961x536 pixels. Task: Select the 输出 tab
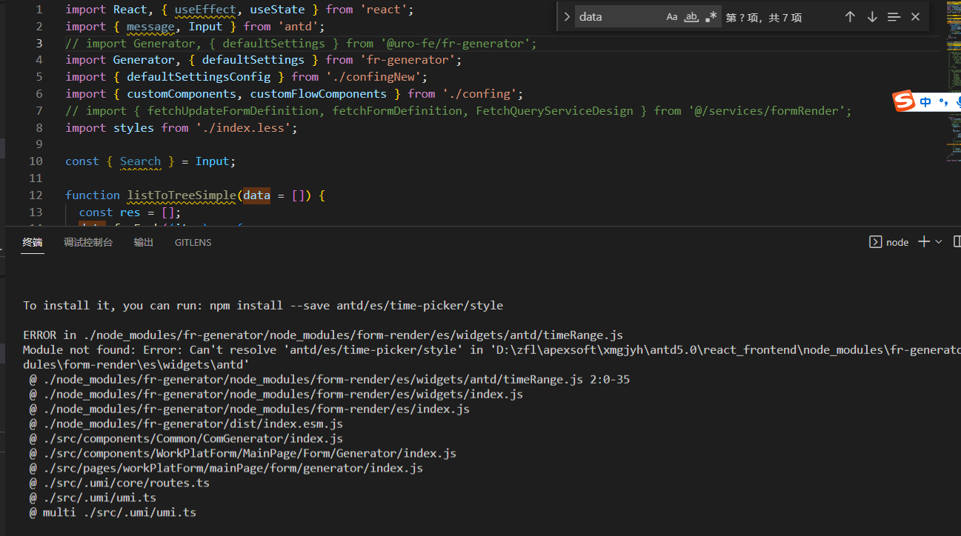[143, 242]
